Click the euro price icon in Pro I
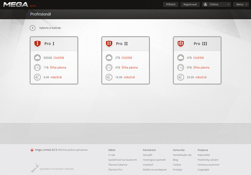The height and width of the screenshot is (175, 251). click(37, 77)
